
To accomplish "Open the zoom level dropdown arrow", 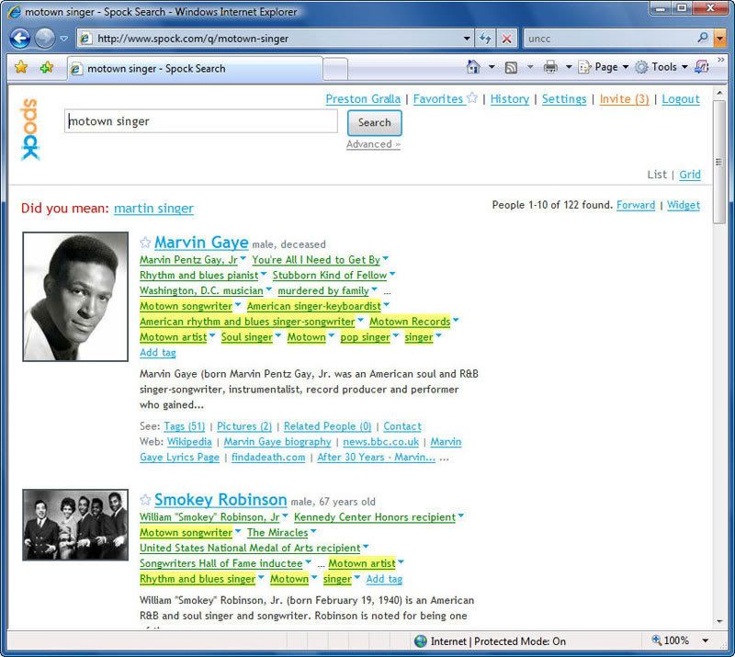I will pyautogui.click(x=705, y=640).
